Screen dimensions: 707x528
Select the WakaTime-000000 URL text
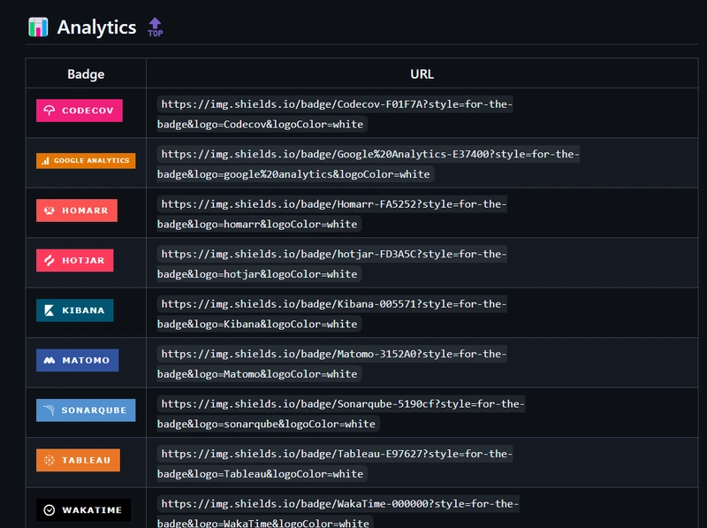pos(338,514)
